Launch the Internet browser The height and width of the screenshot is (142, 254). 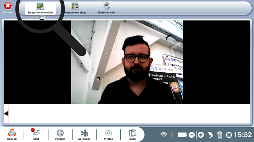[60, 134]
